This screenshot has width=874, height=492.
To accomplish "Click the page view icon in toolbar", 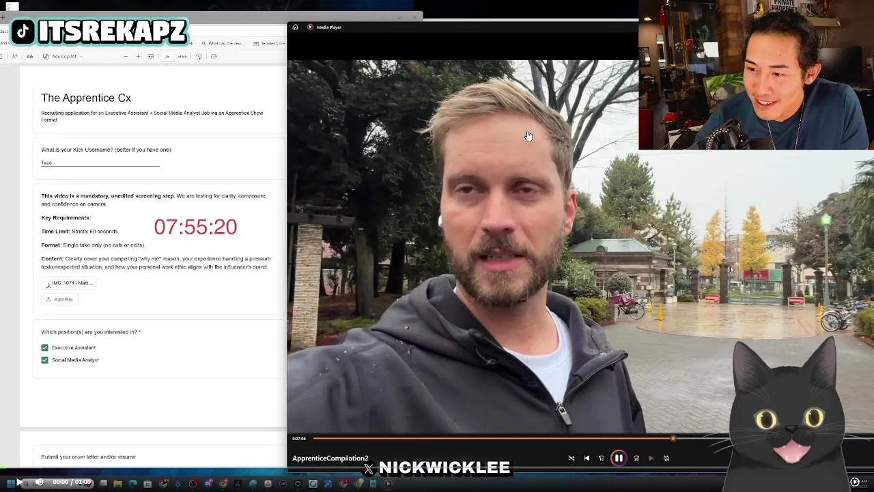I will click(x=214, y=57).
